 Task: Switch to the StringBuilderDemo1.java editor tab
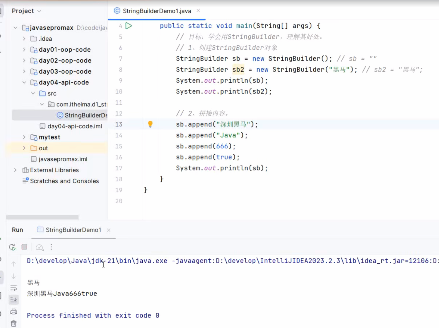157,11
